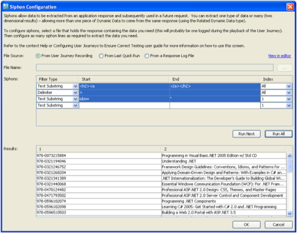Click the Start cell containing isbn=
This screenshot has width=297, height=233.
click(x=124, y=99)
